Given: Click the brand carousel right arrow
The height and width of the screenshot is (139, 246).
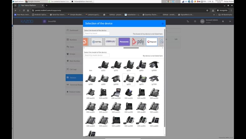Looking at the screenshot, I should pos(162,48).
